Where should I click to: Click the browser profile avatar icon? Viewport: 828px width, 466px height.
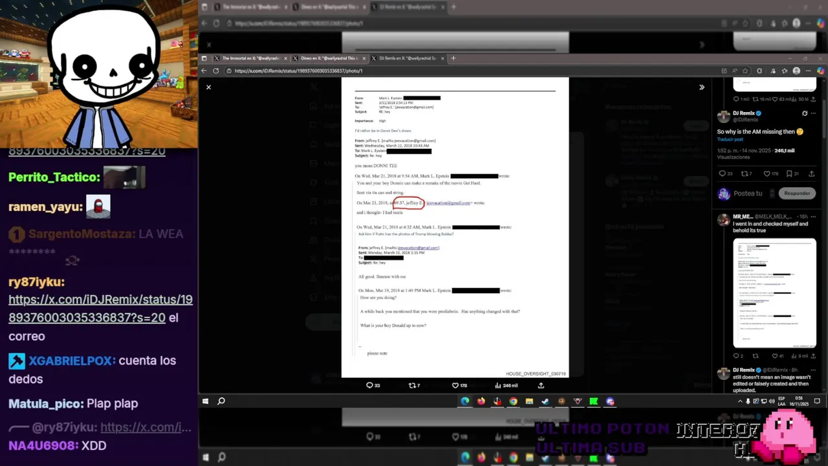[796, 71]
